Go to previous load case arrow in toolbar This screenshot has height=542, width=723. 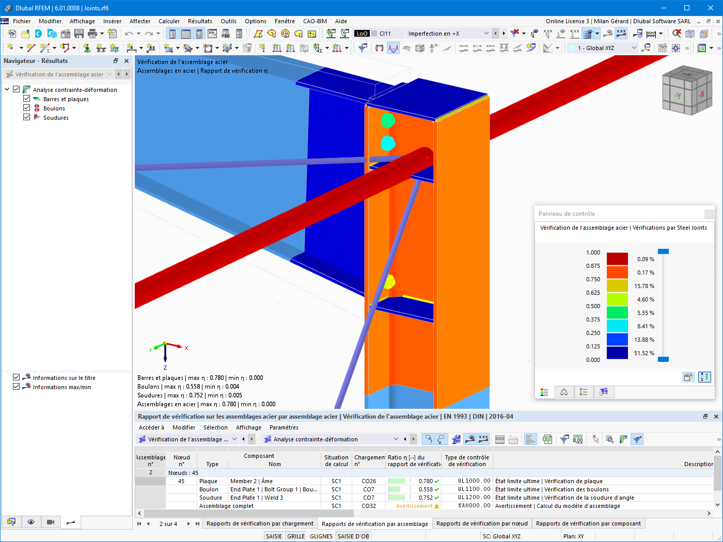(496, 34)
